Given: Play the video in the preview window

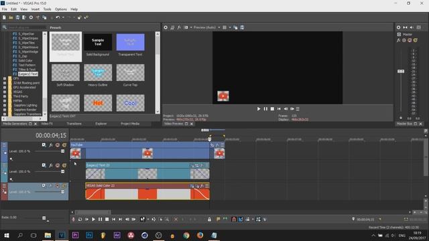Looking at the screenshot, I should coord(259,108).
